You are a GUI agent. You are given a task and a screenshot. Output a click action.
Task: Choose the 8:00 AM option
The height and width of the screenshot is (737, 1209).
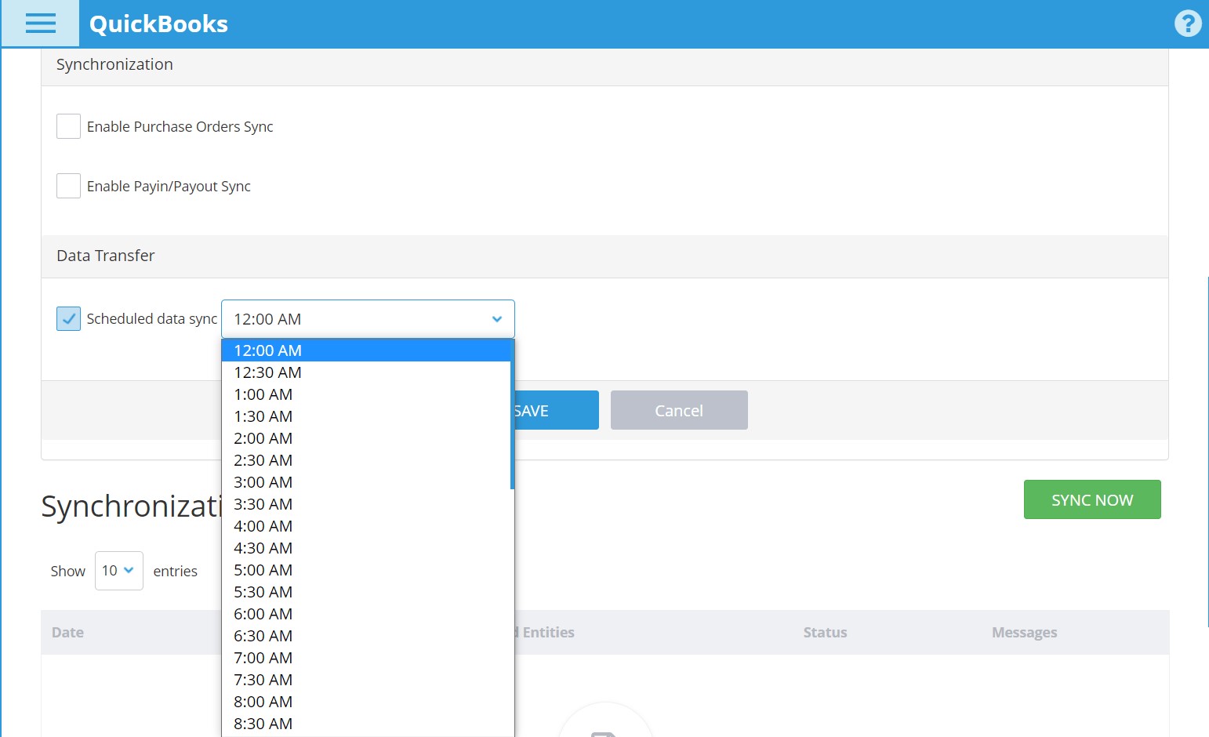pyautogui.click(x=366, y=702)
